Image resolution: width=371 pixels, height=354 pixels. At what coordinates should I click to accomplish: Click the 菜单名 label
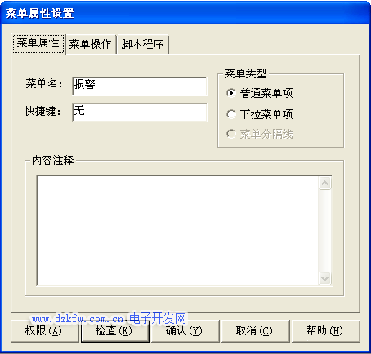tap(44, 84)
